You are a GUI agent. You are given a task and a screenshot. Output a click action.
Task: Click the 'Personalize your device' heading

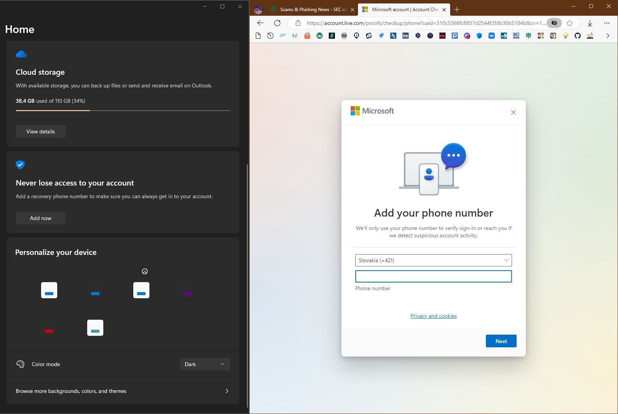(56, 252)
